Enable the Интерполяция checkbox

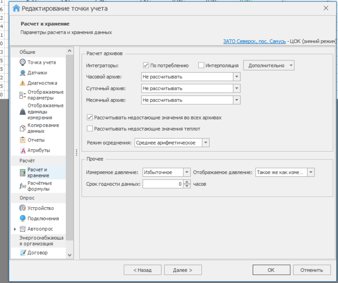[x=201, y=65]
